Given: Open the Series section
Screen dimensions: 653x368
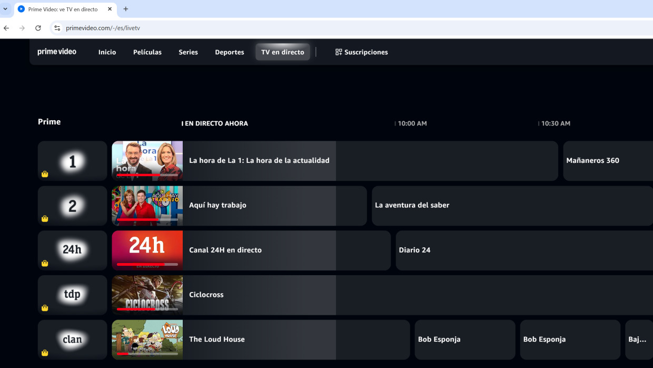Looking at the screenshot, I should click(x=188, y=52).
